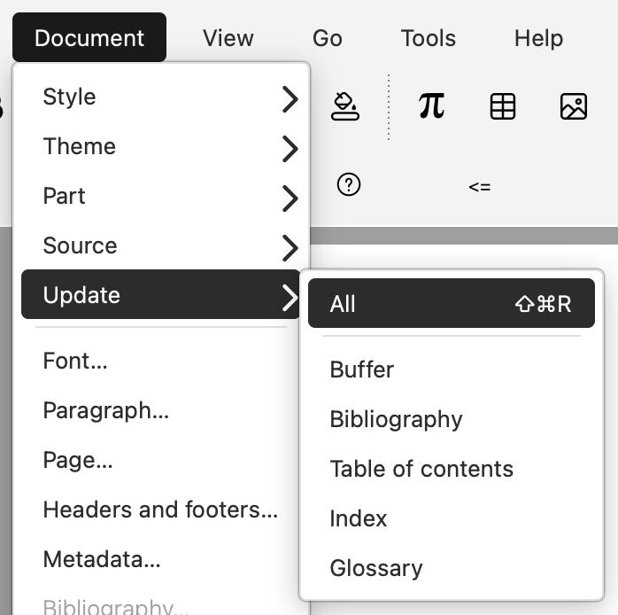
Task: Choose Buffer from the Update submenu
Action: (362, 370)
